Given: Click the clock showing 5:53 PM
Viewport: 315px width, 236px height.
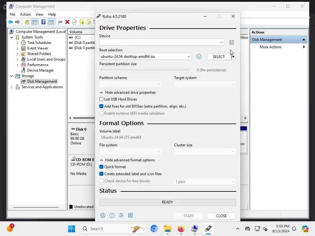Looking at the screenshot, I should tap(283, 226).
